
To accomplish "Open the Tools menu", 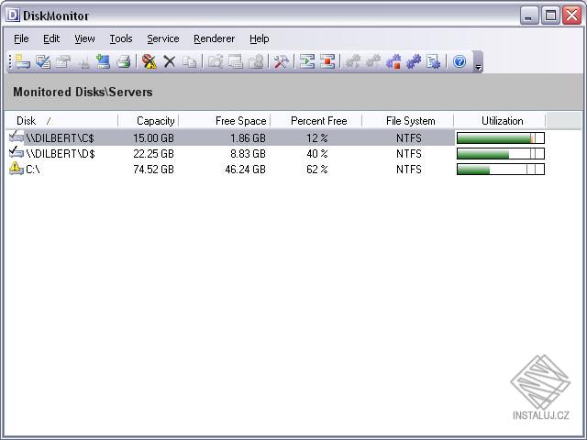I will pyautogui.click(x=121, y=38).
